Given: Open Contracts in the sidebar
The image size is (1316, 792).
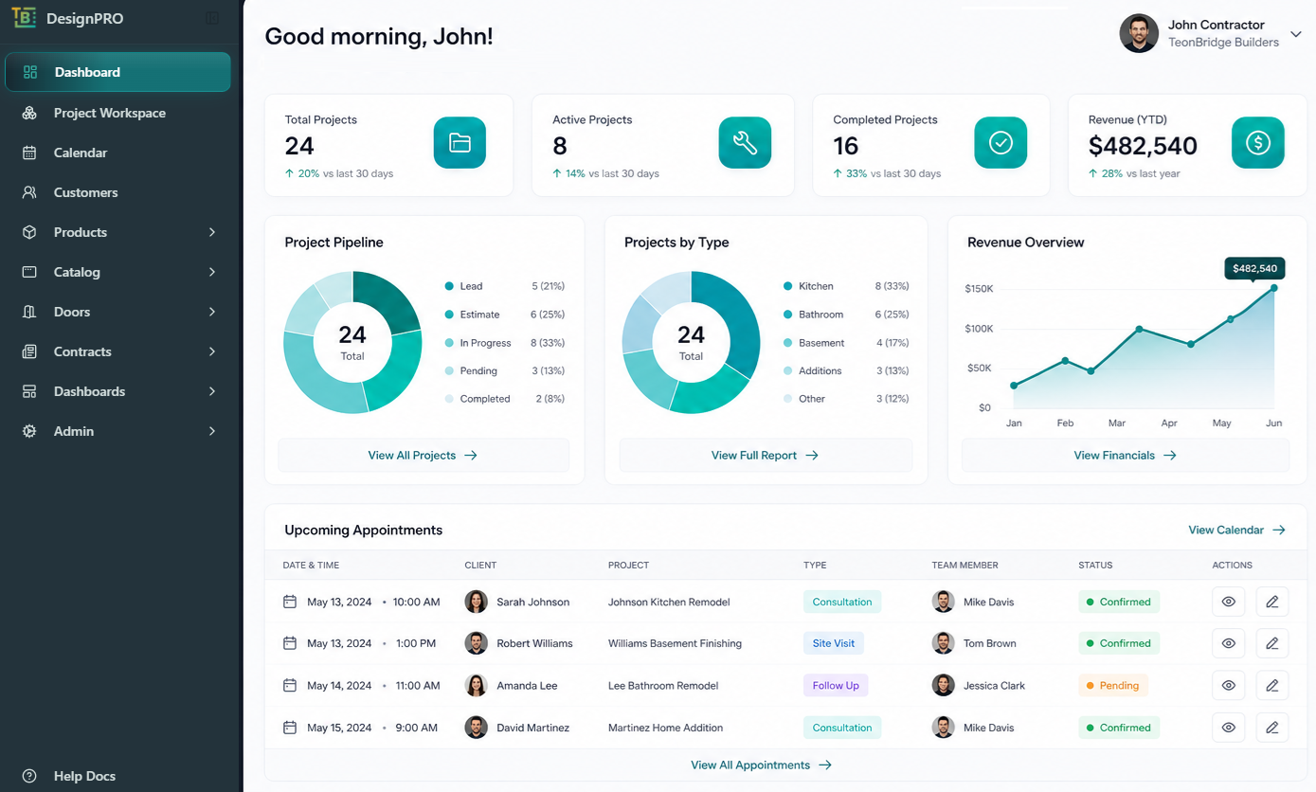Looking at the screenshot, I should pyautogui.click(x=117, y=351).
